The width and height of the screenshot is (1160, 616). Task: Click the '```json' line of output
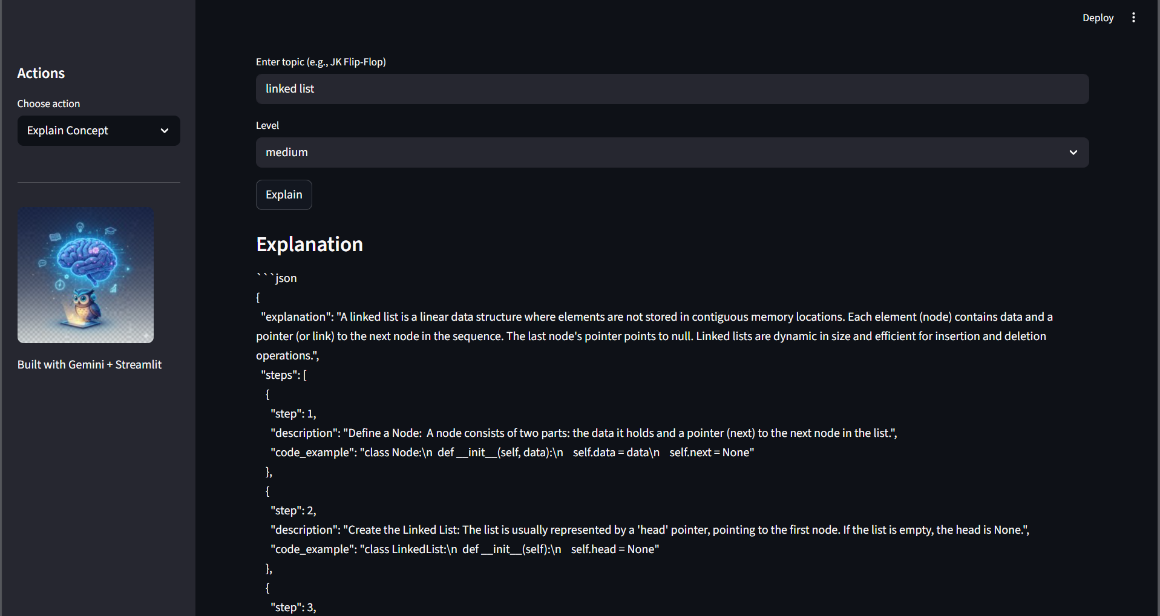pyautogui.click(x=277, y=278)
